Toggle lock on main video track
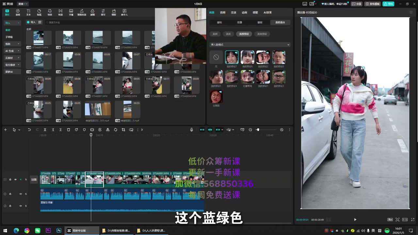 [x=10, y=180]
